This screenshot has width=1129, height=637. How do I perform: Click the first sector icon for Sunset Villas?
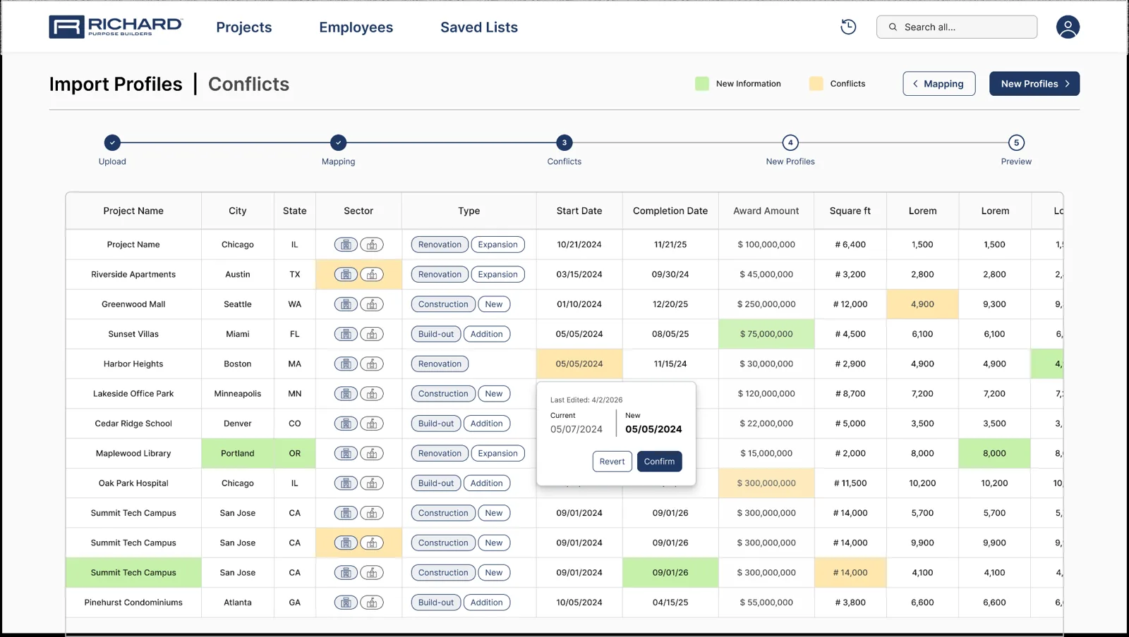click(346, 334)
